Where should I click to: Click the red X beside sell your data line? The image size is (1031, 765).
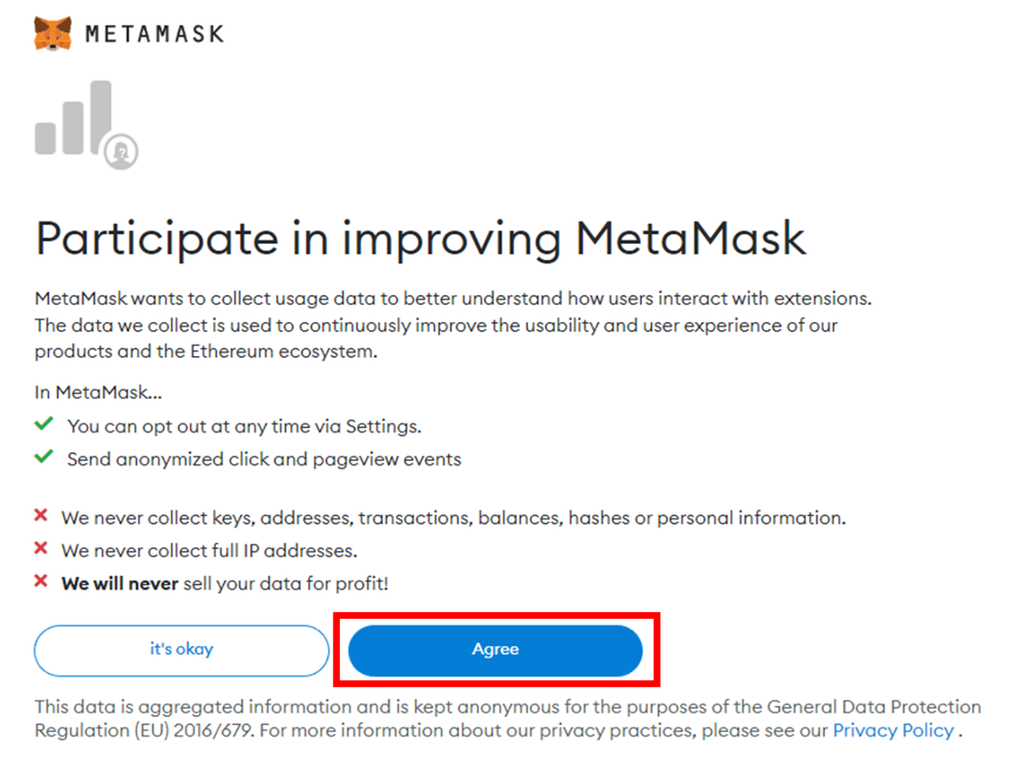(x=40, y=582)
